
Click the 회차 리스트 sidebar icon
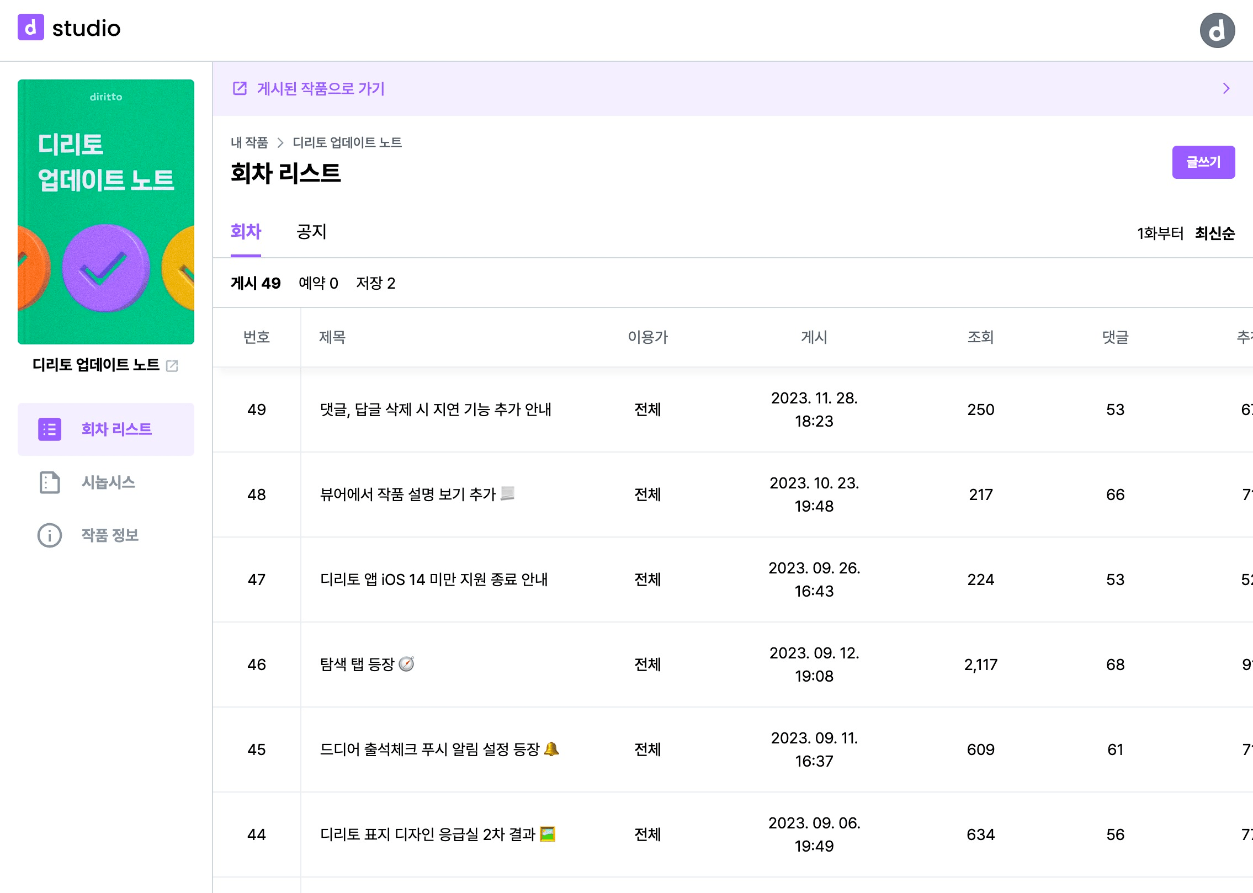pos(50,429)
